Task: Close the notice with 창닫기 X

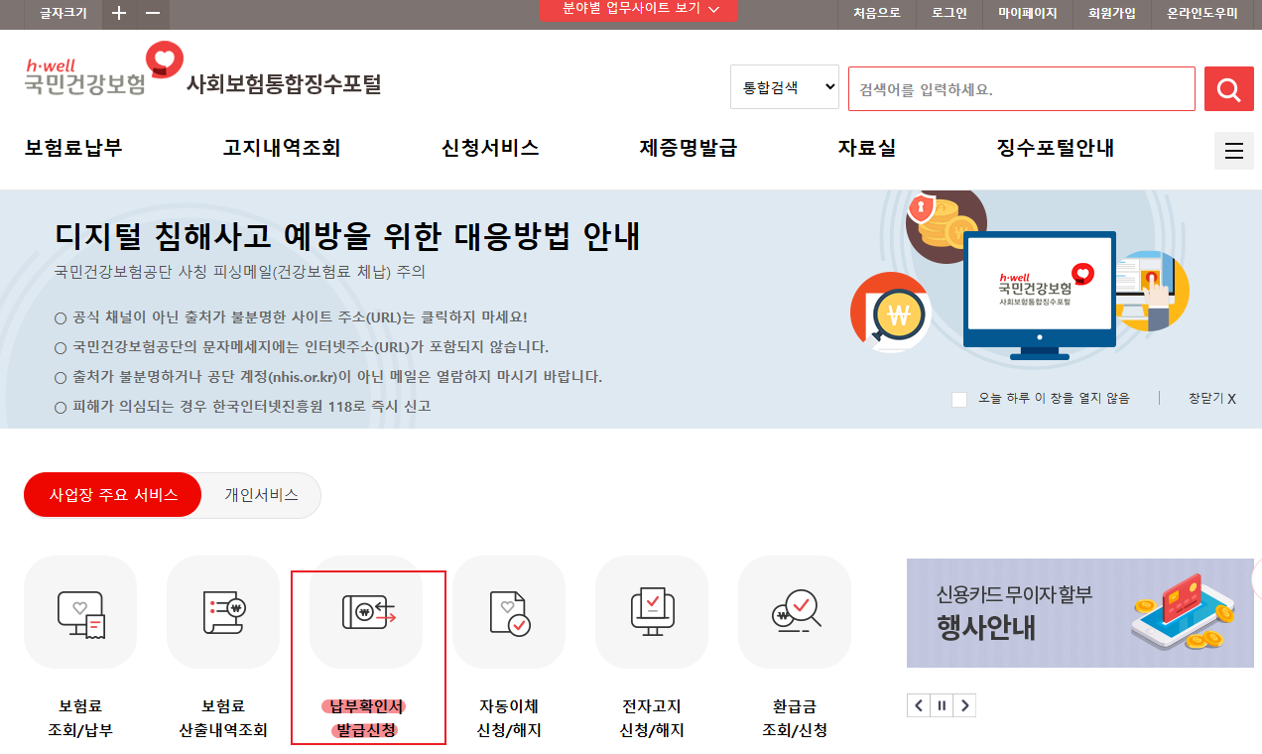Action: [x=1212, y=399]
